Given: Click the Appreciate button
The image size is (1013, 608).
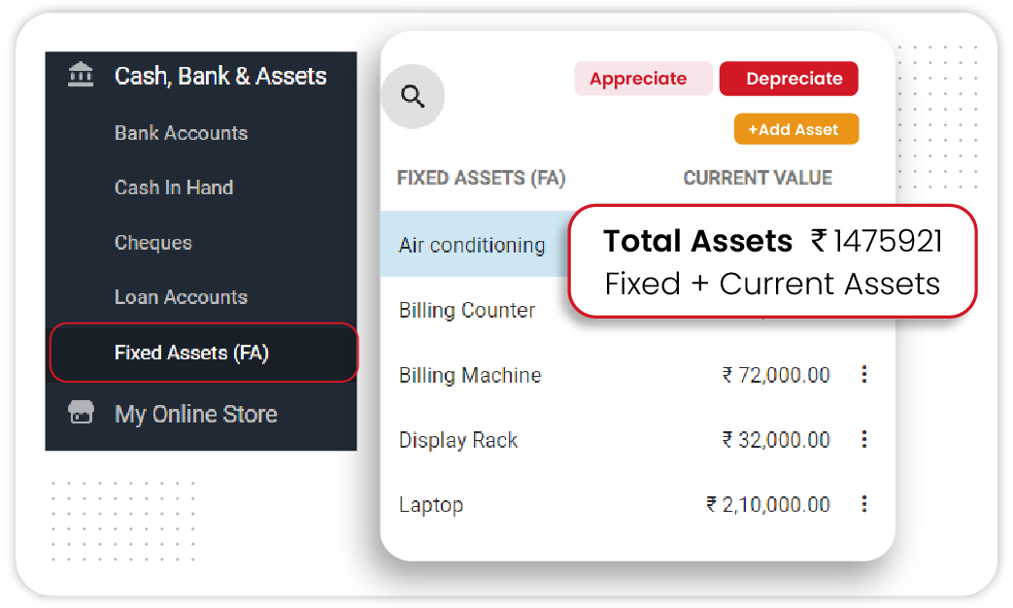Looking at the screenshot, I should 643,79.
